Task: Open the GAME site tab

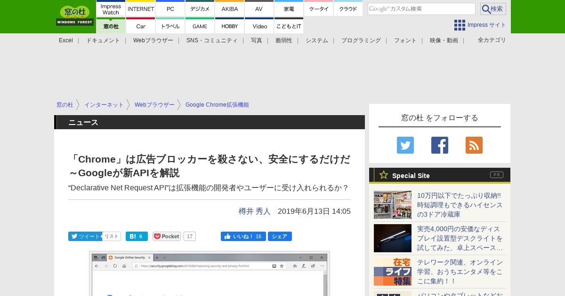Action: (x=200, y=26)
